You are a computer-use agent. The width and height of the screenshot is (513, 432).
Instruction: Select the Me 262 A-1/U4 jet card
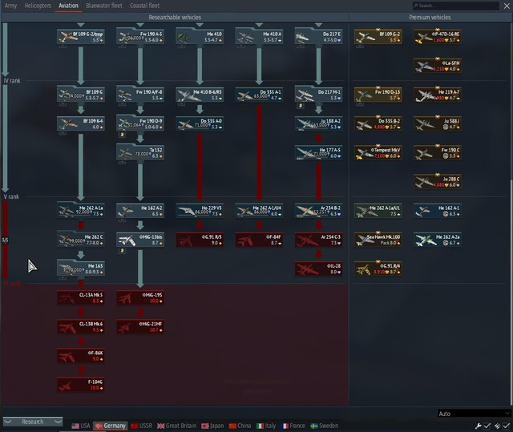coord(259,211)
